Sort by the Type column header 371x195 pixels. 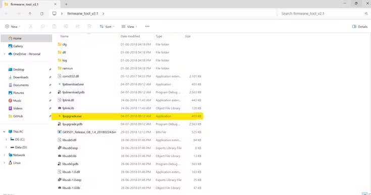pos(159,36)
